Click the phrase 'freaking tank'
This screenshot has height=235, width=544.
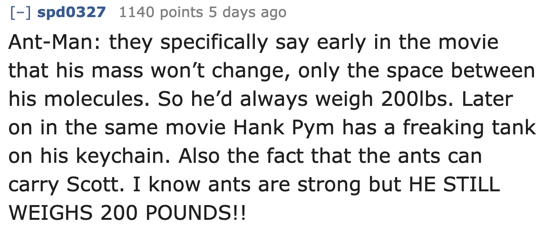469,128
